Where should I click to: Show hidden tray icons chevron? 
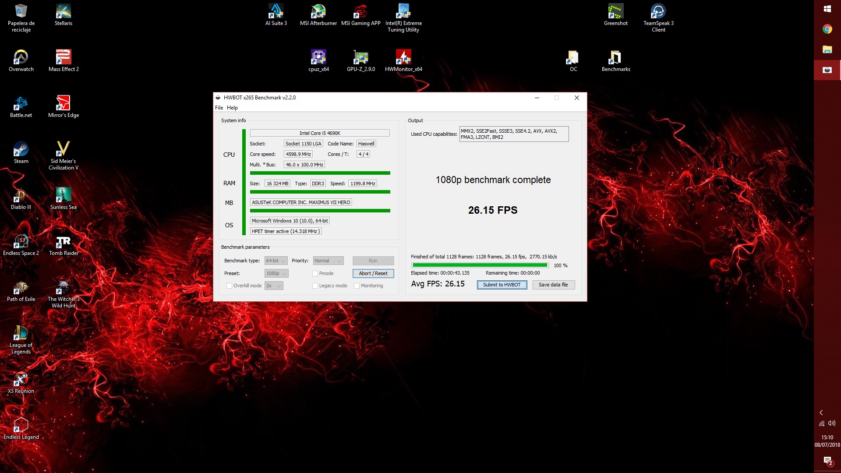pyautogui.click(x=821, y=412)
